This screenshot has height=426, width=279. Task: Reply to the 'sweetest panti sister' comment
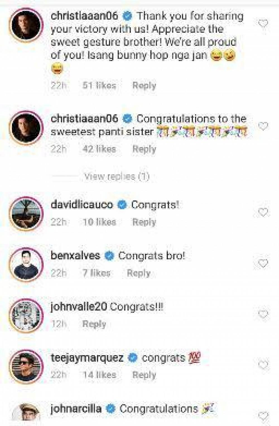(144, 149)
